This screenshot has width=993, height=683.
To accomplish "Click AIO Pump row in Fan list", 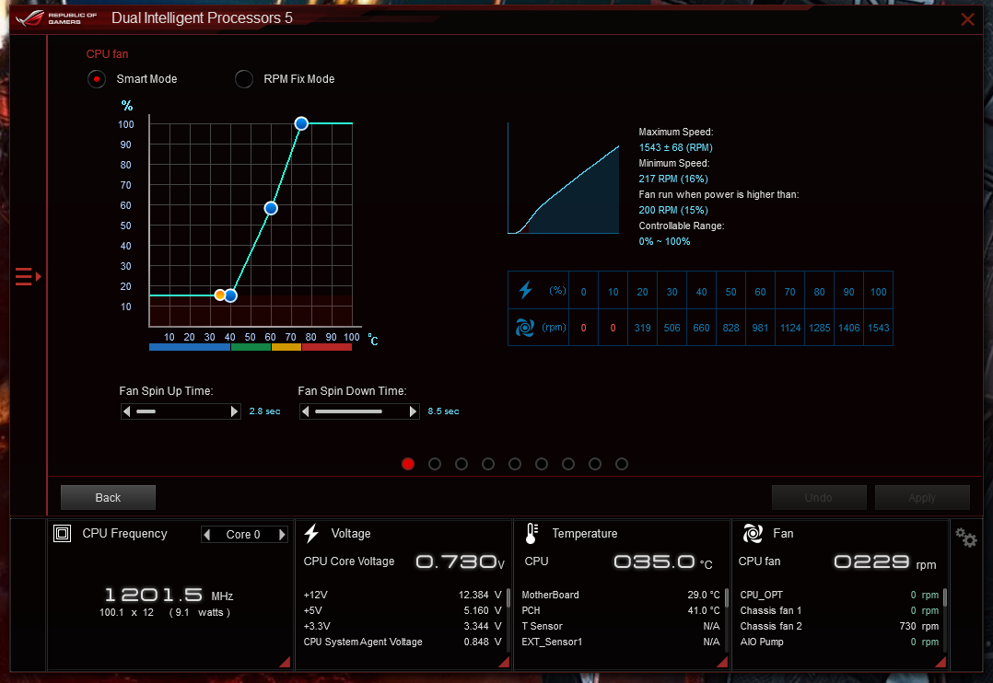I will (x=839, y=642).
